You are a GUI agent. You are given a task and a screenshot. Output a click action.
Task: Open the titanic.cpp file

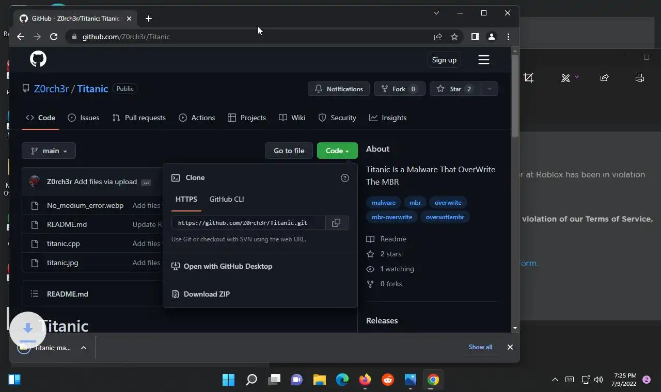[x=63, y=243]
